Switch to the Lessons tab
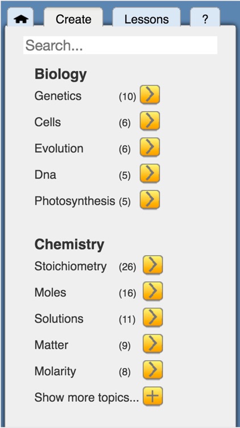240x428 pixels. point(146,18)
